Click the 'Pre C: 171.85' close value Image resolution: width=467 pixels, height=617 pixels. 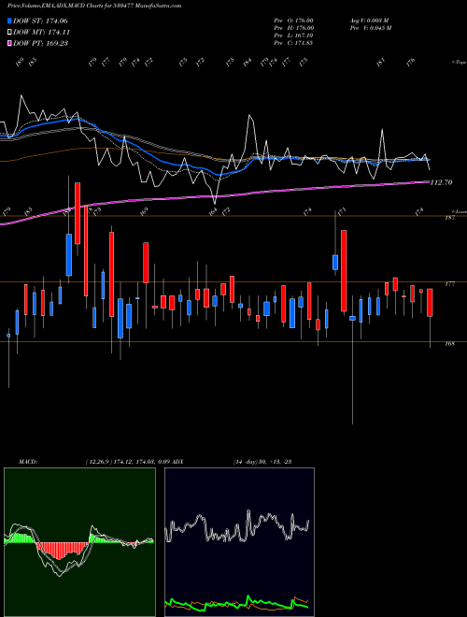click(293, 43)
